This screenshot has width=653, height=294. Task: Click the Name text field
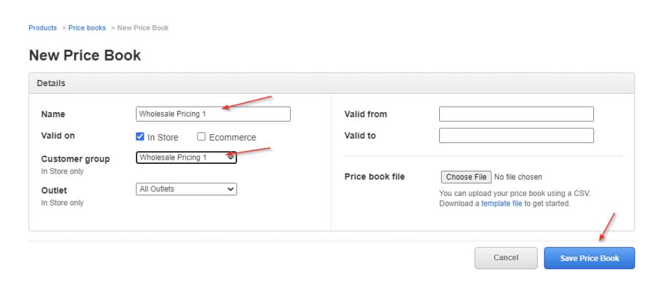(x=213, y=114)
